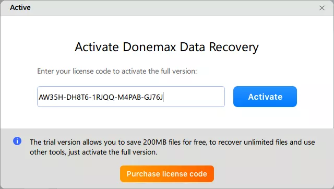Image resolution: width=334 pixels, height=189 pixels.
Task: Place cursor in the M4PAB code segment
Action: [129, 97]
